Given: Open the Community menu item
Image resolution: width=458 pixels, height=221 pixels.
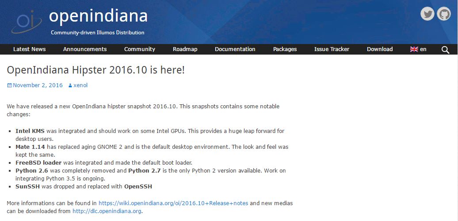Looking at the screenshot, I should 140,49.
